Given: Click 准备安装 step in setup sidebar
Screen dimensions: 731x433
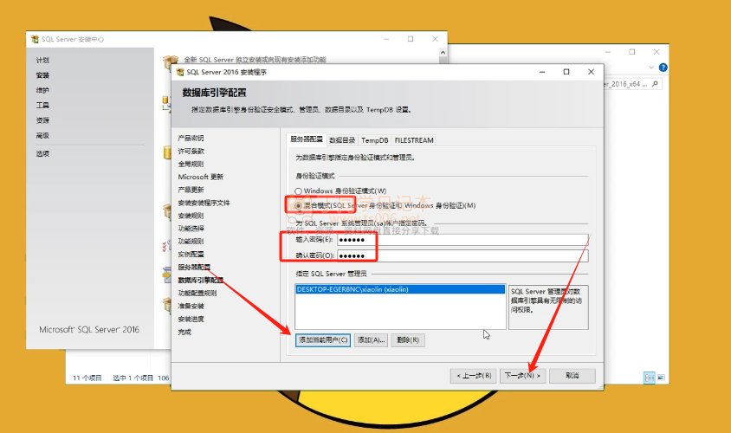Looking at the screenshot, I should pyautogui.click(x=191, y=306).
